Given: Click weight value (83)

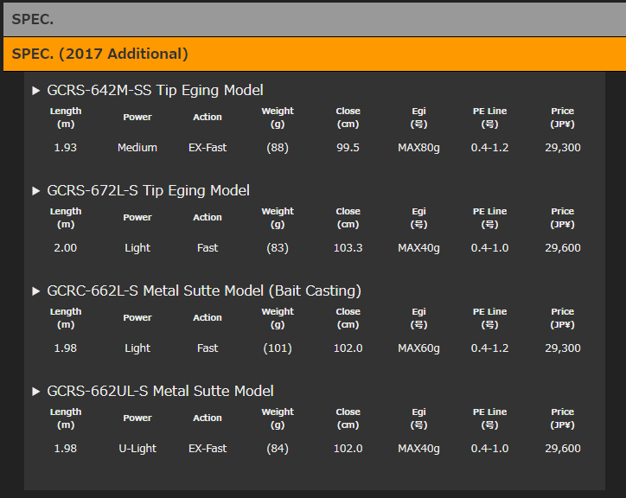Looking at the screenshot, I should (278, 248).
